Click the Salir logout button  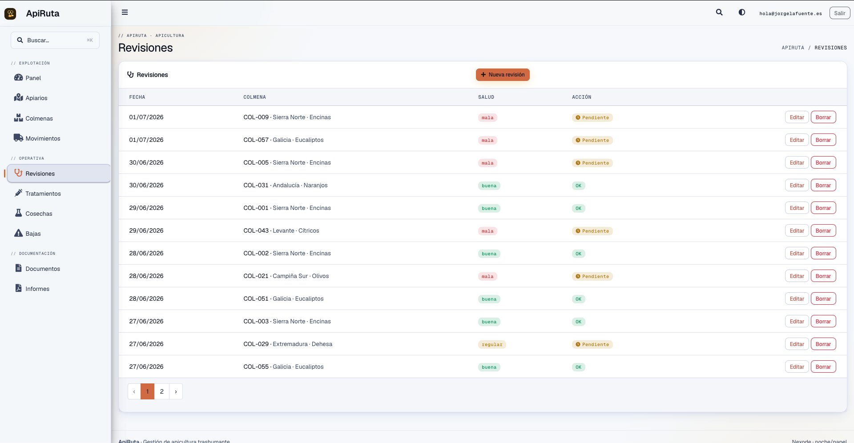coord(839,13)
